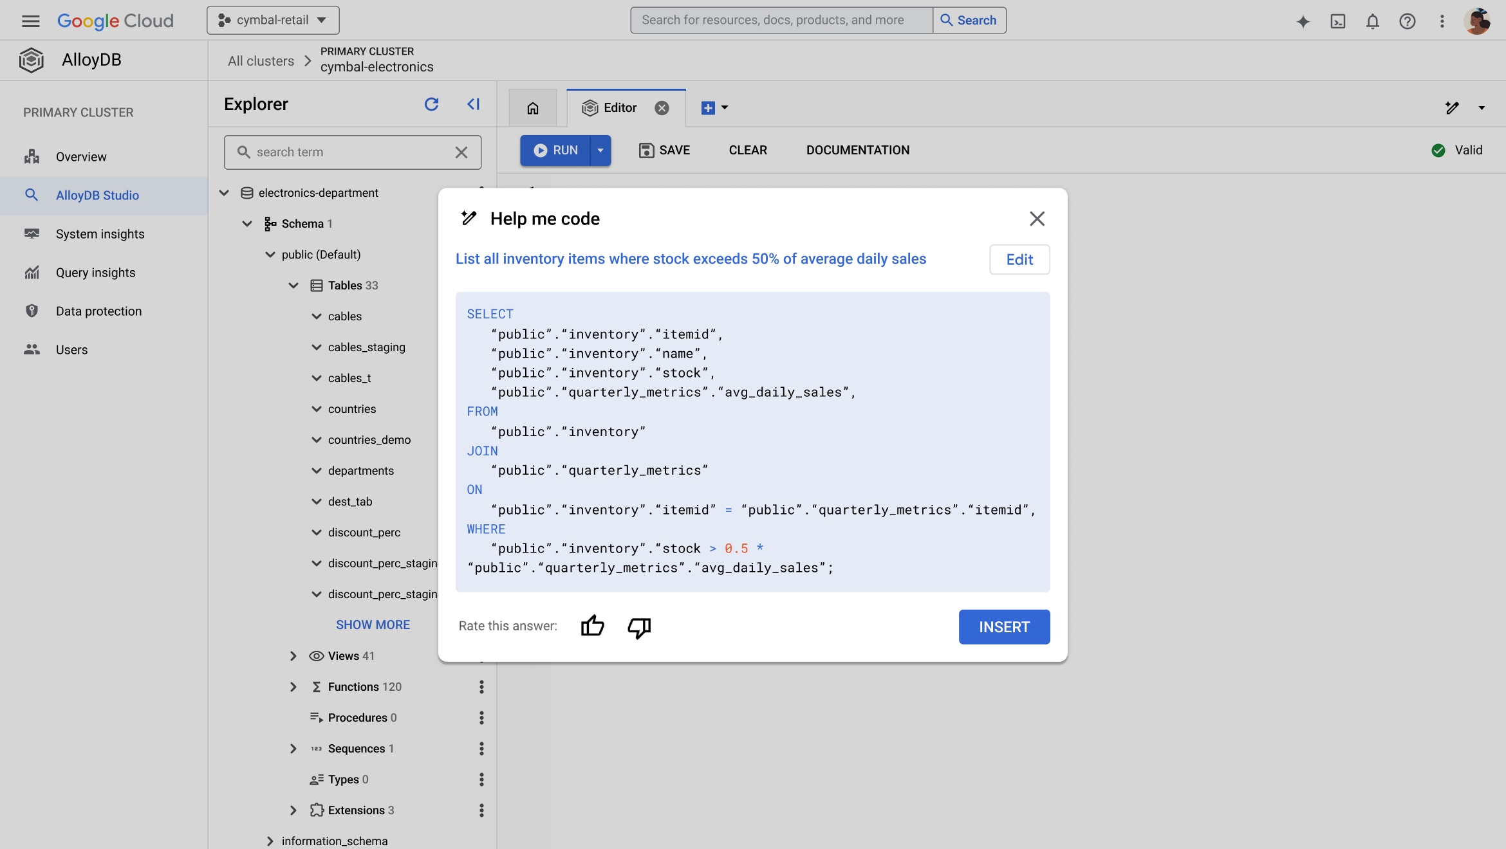Screen dimensions: 1506x849
Task: Open the RUN button dropdown arrow
Action: click(600, 150)
